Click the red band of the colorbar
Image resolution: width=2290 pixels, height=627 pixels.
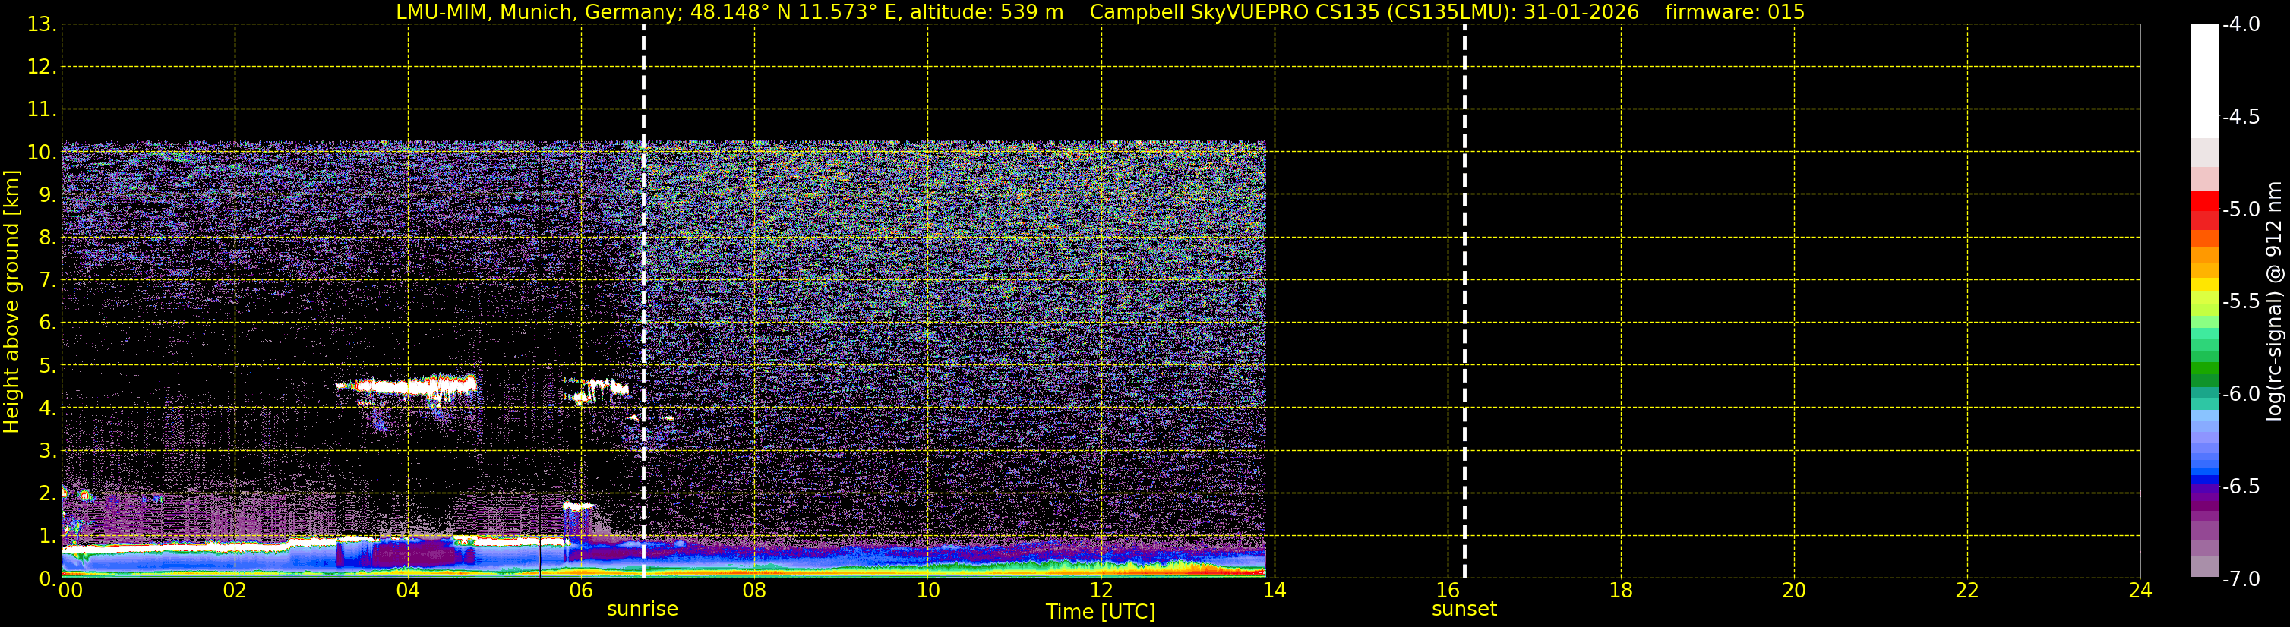pyautogui.click(x=2205, y=200)
